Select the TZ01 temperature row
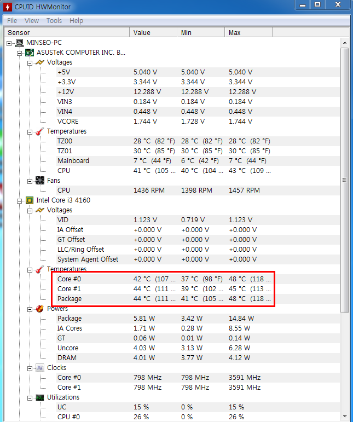The image size is (353, 422). coord(198,151)
